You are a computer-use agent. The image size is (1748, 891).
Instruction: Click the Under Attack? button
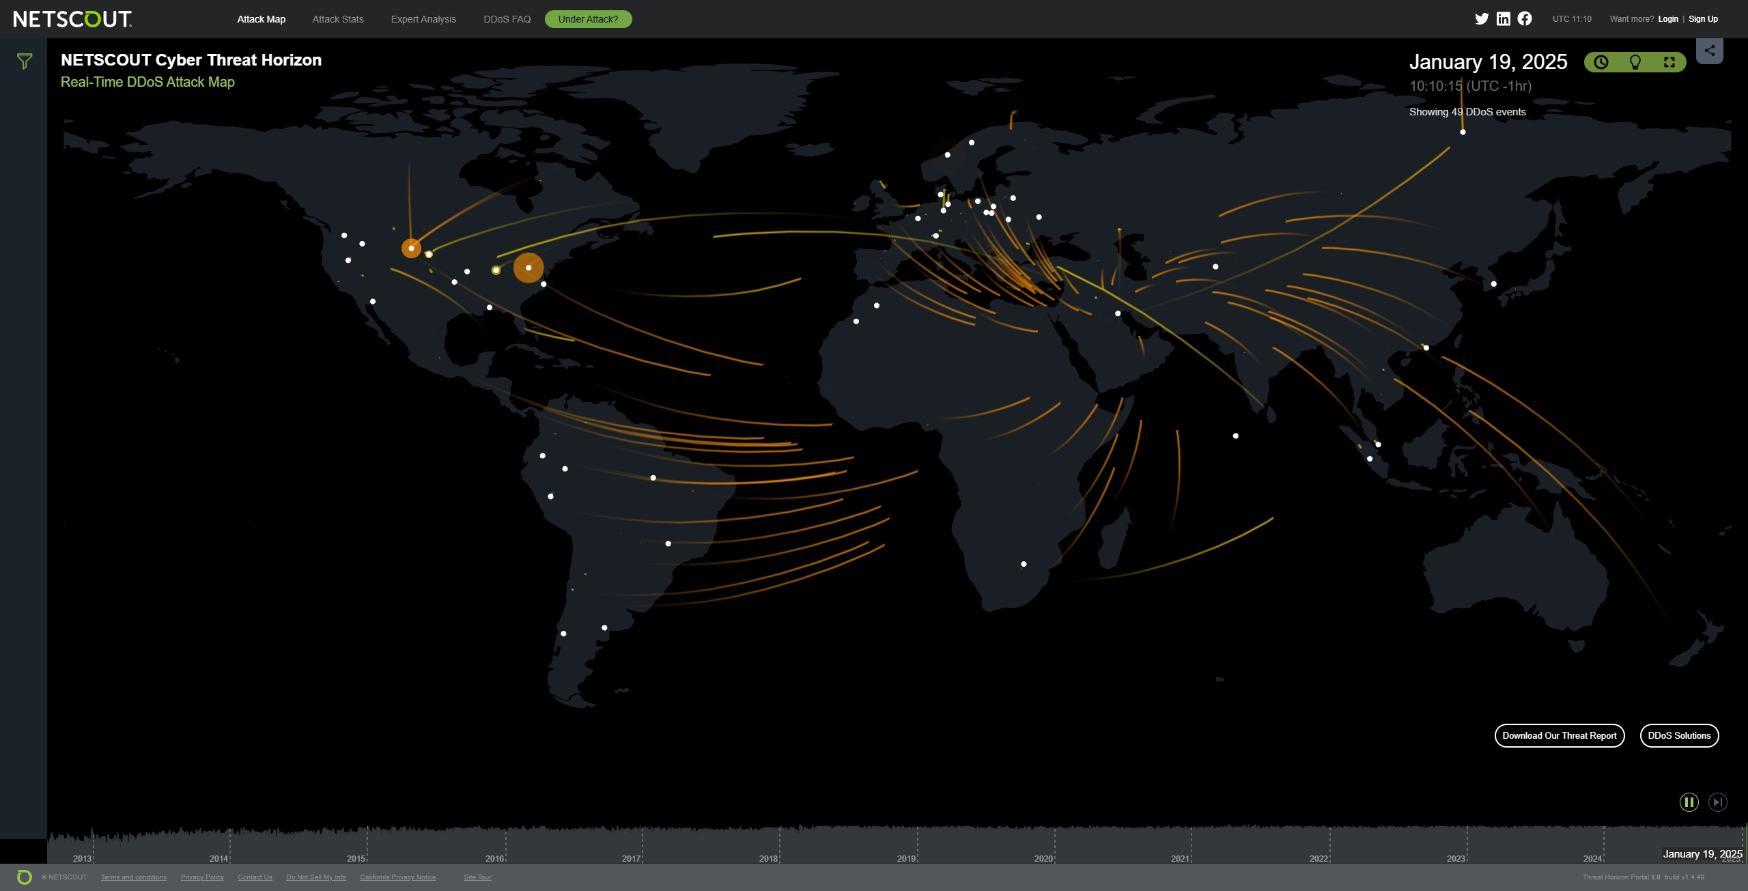click(x=589, y=19)
